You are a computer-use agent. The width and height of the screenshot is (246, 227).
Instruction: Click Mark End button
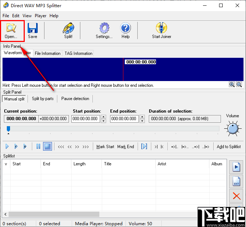click(x=126, y=147)
